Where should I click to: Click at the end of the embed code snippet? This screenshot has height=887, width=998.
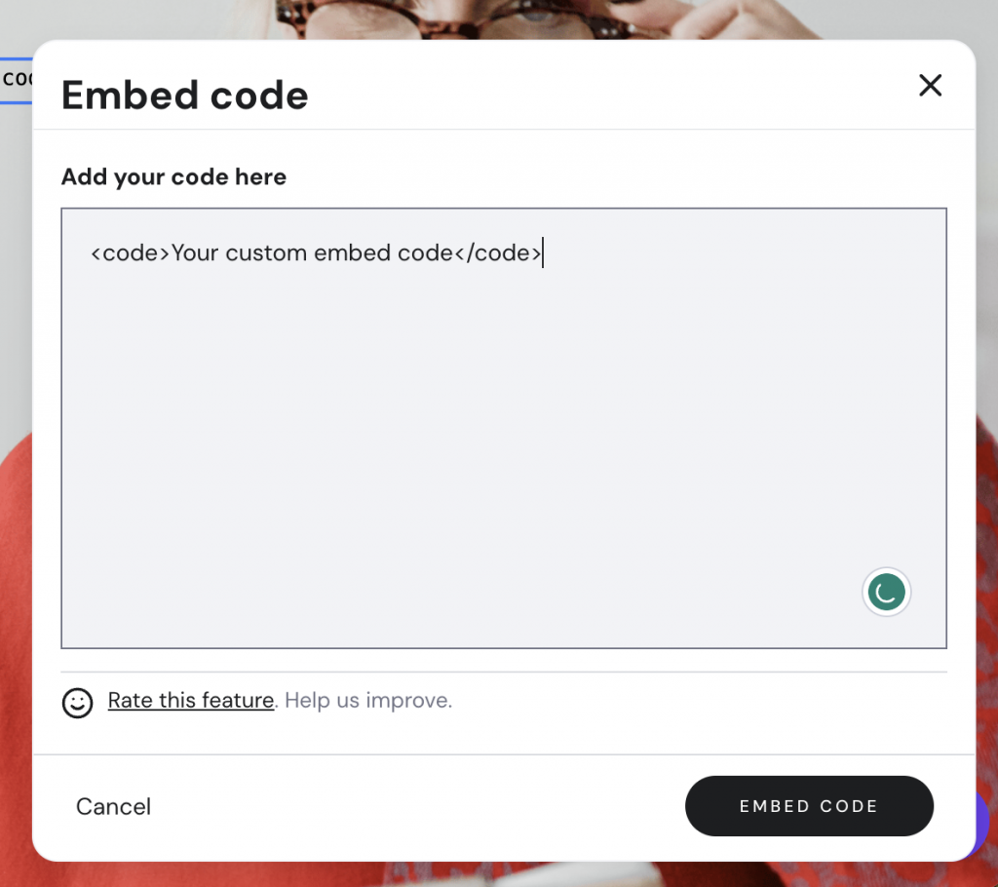click(543, 252)
